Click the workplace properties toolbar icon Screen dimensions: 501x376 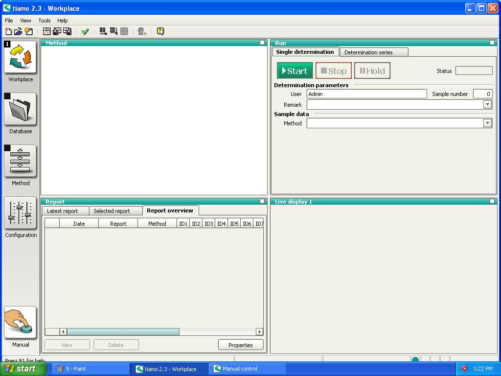point(29,31)
